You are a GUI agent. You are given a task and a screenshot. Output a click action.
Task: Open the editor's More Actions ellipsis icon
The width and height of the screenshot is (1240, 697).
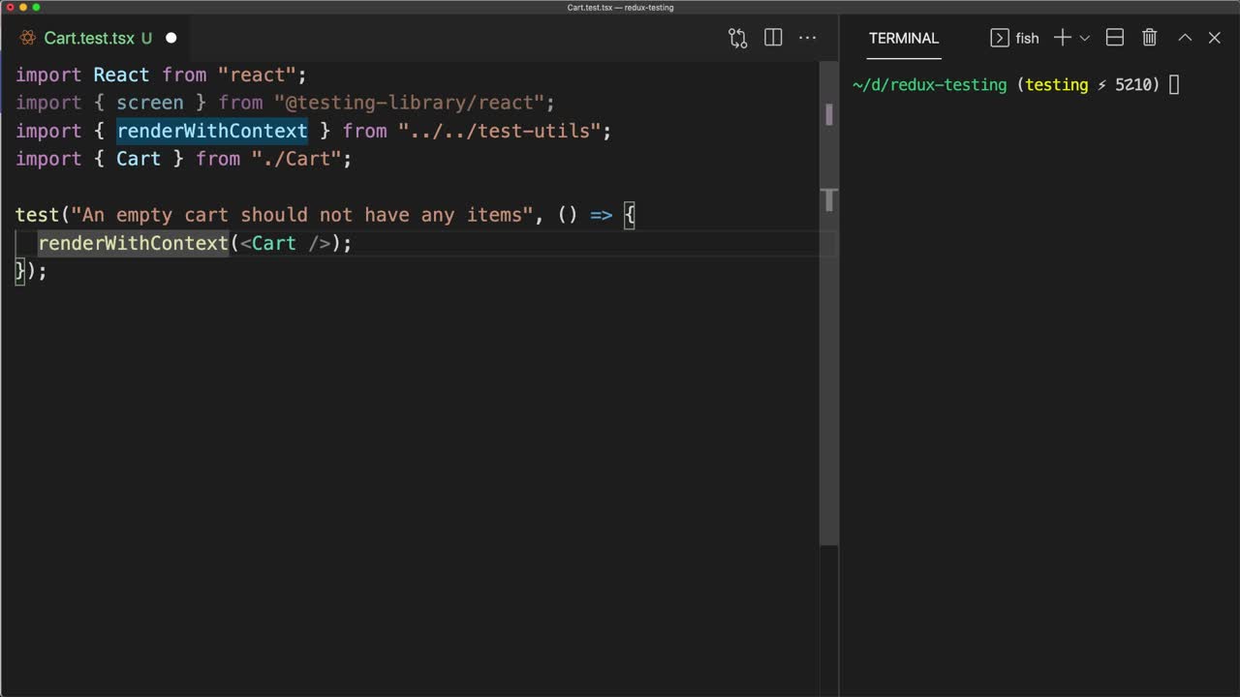click(x=808, y=38)
